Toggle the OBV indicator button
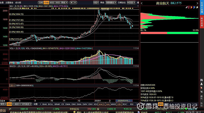The width and height of the screenshot is (204, 113). pyautogui.click(x=119, y=104)
